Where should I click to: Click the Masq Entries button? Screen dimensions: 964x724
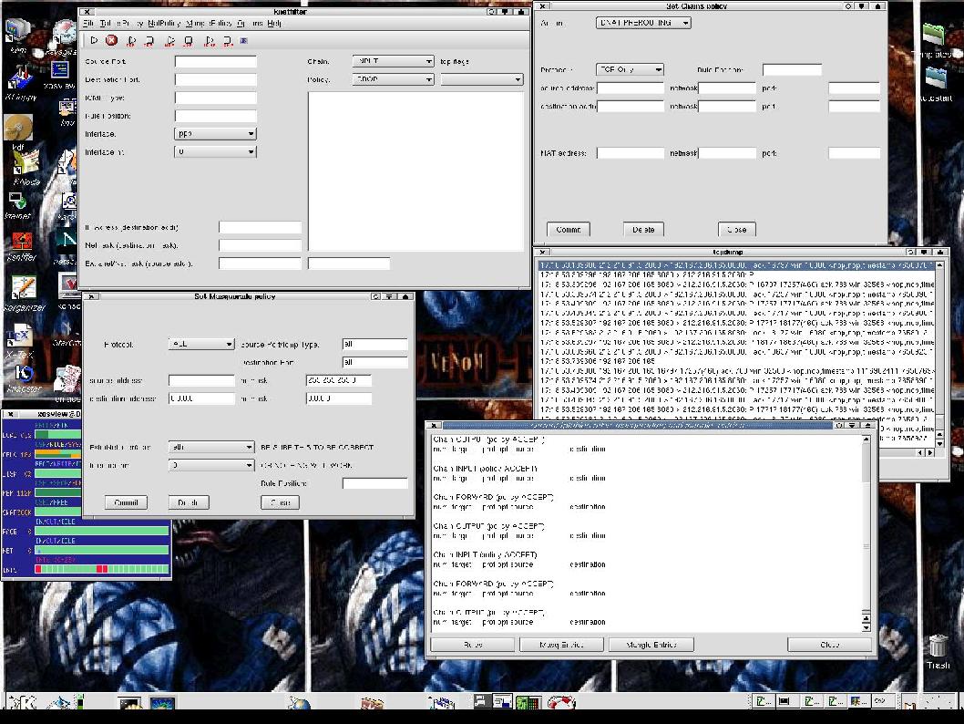(561, 645)
